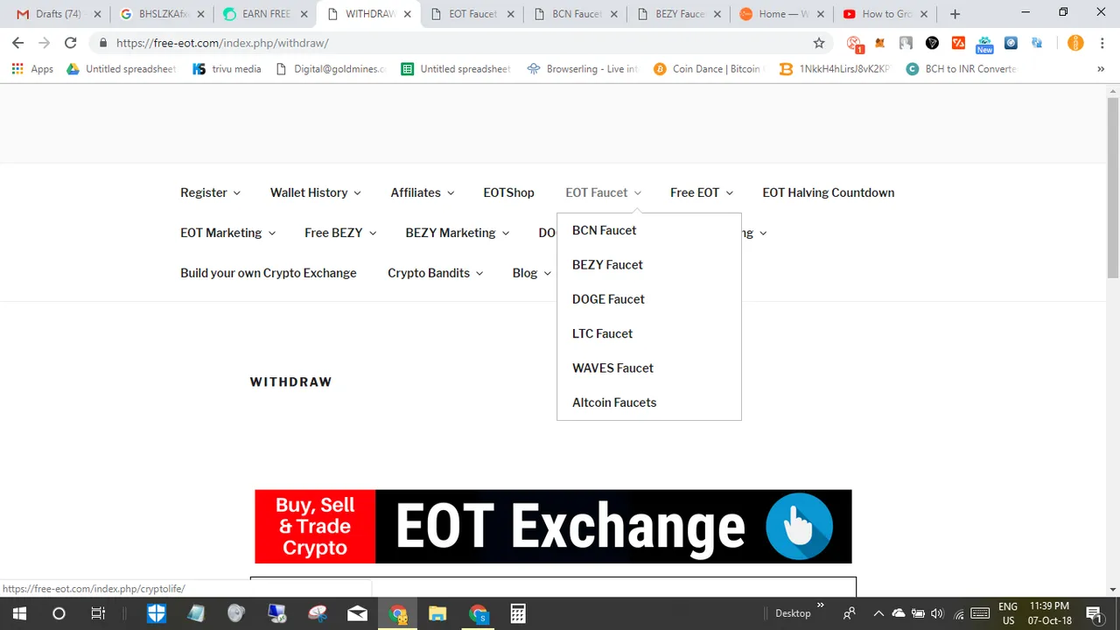Open Calculator from the taskbar
Image resolution: width=1120 pixels, height=630 pixels.
518,613
